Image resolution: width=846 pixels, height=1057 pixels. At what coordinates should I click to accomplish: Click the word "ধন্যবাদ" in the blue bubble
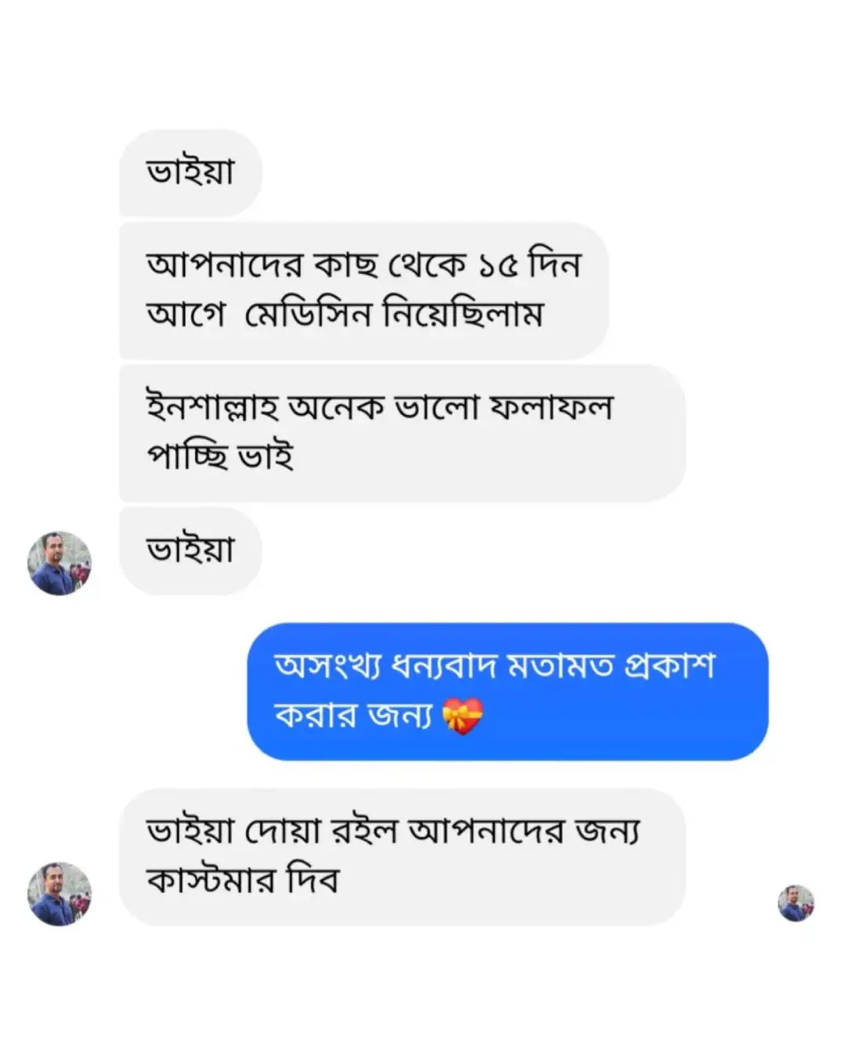point(444,666)
